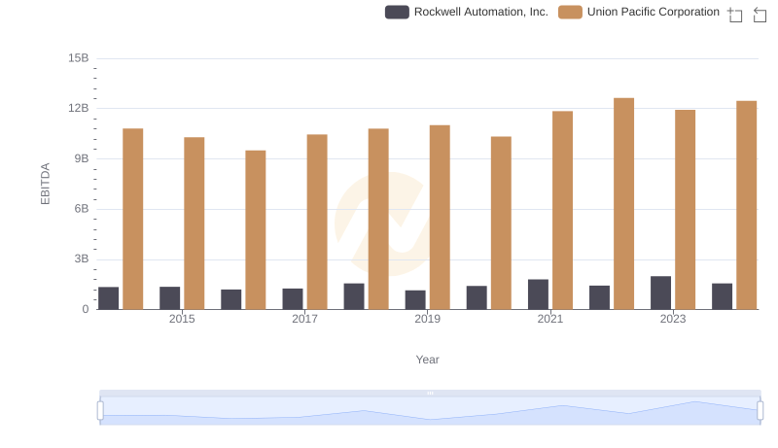Toggle Rockwell Automation, Inc. legend series
778x448 pixels.
467,12
